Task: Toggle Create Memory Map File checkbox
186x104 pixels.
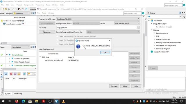Action: [57, 36]
